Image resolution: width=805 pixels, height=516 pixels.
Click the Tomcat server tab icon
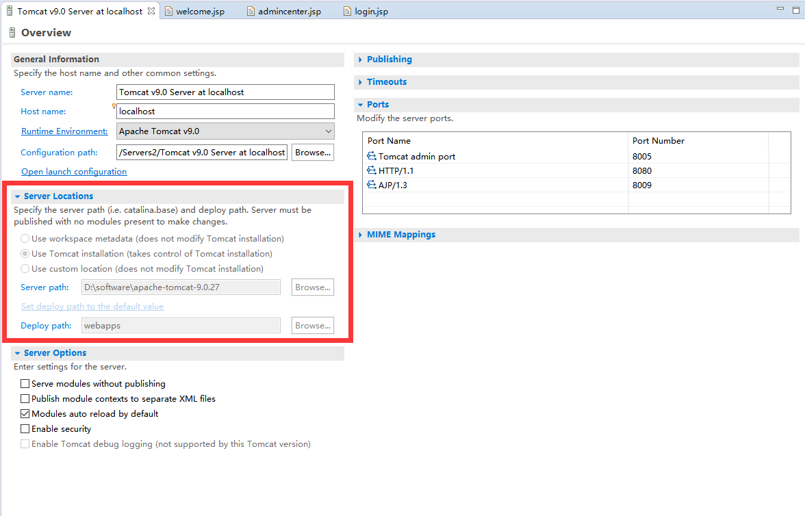[10, 11]
